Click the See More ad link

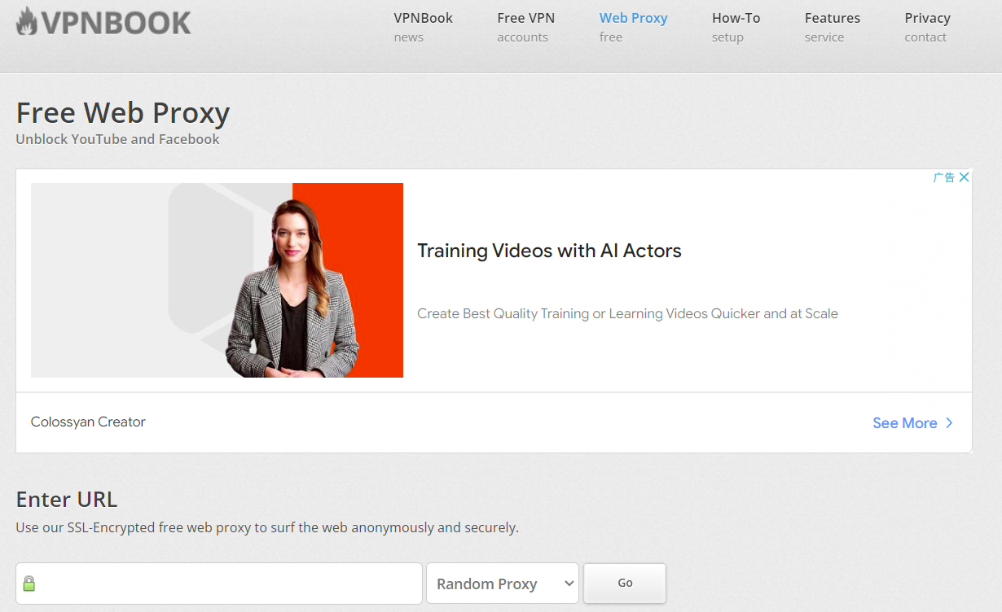click(904, 423)
